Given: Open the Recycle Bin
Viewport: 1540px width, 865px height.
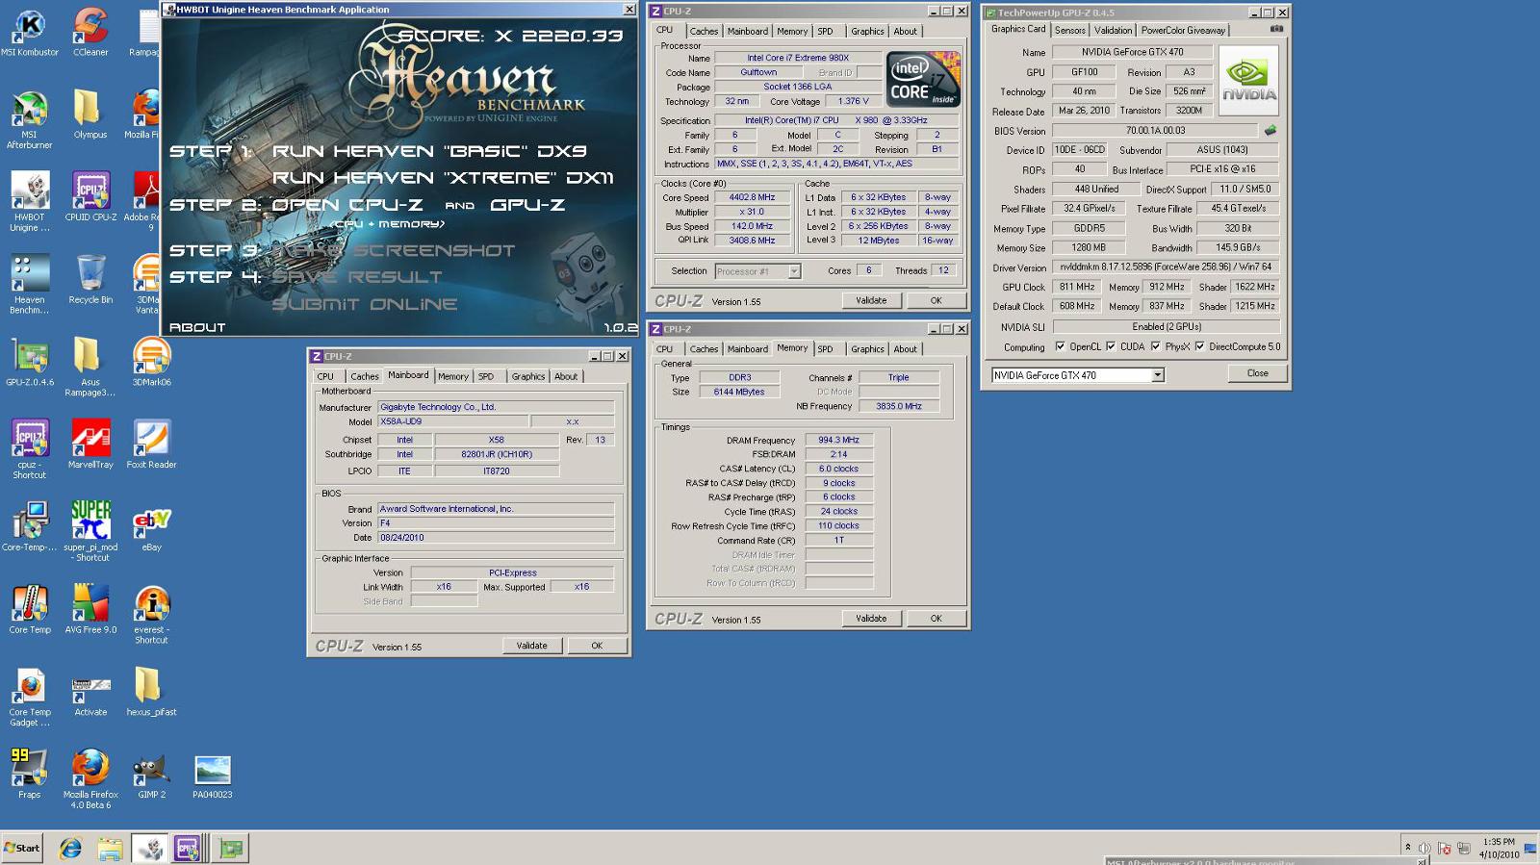Looking at the screenshot, I should click(90, 280).
